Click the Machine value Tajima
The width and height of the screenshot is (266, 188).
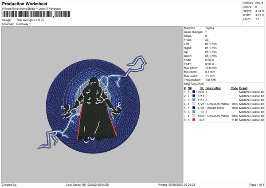tap(210, 28)
